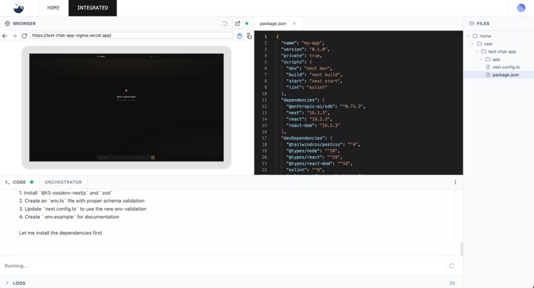
Task: Click the FILES panel title
Action: (483, 23)
